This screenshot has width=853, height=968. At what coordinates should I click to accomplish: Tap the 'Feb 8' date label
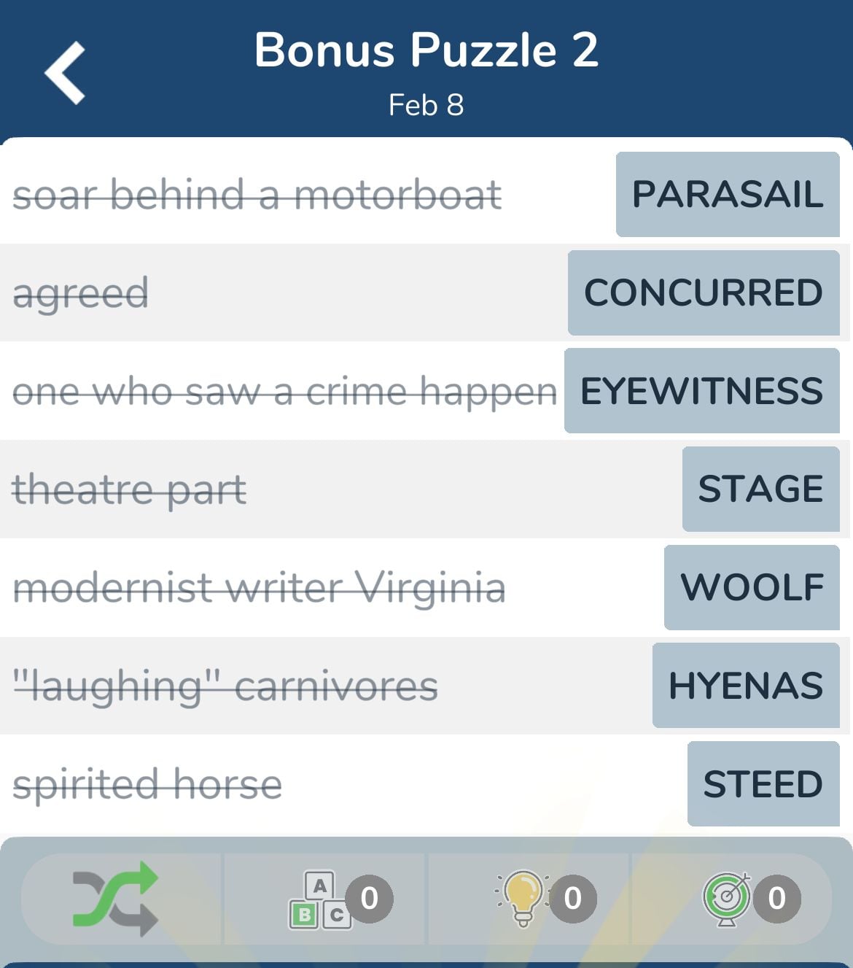coord(426,105)
